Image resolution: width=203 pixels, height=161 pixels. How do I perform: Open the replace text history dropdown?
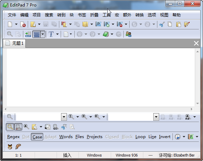coord(156,117)
